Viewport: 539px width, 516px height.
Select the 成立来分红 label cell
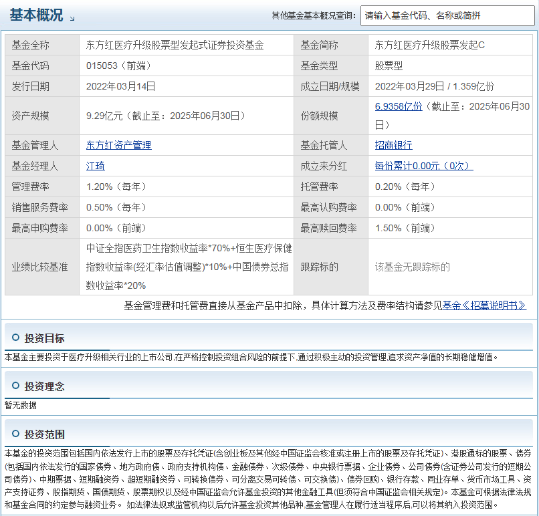pyautogui.click(x=330, y=166)
